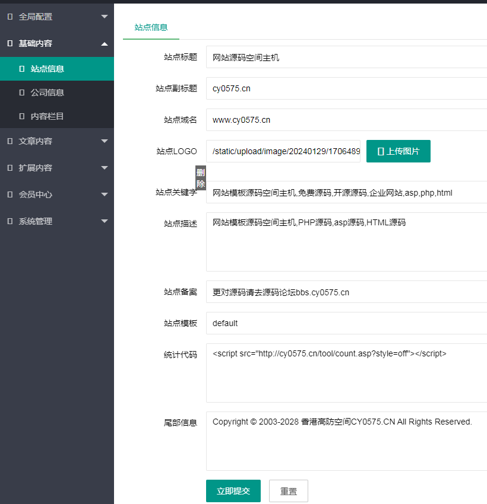This screenshot has width=487, height=504.
Task: Click the 站点模板 label text
Action: click(181, 323)
